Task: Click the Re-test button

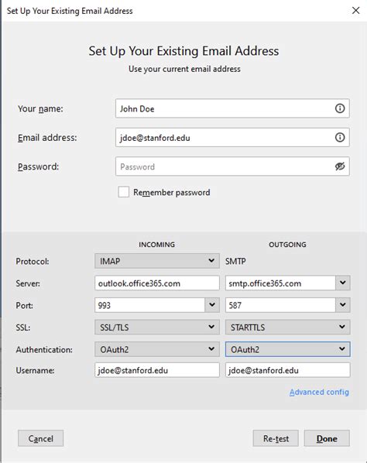Action: (x=276, y=438)
